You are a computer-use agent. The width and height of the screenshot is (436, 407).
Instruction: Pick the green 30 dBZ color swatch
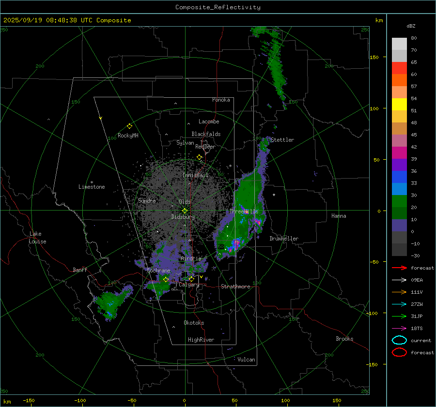click(x=399, y=201)
